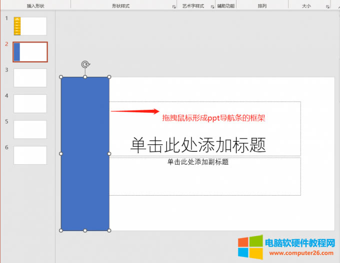The image size is (340, 263).
Task: Open the 艺术字样式 dialog launcher
Action: coord(212,7)
